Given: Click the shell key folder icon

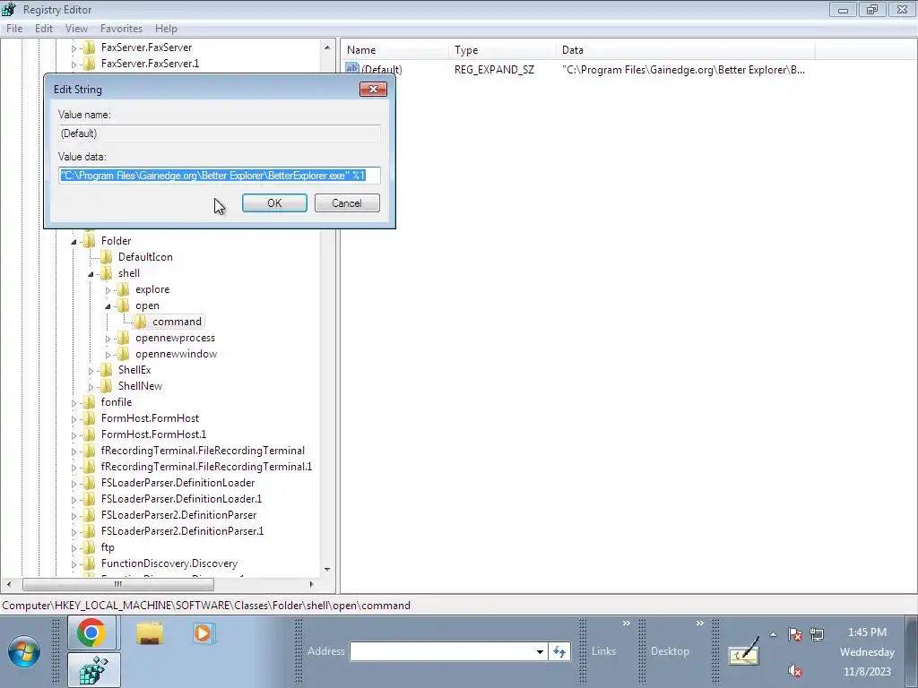Looking at the screenshot, I should (106, 272).
